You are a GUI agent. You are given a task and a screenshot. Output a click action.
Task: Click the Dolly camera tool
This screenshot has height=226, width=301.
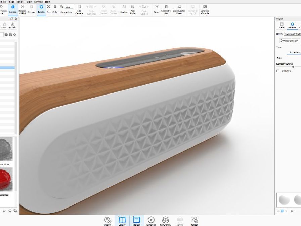tap(55, 9)
